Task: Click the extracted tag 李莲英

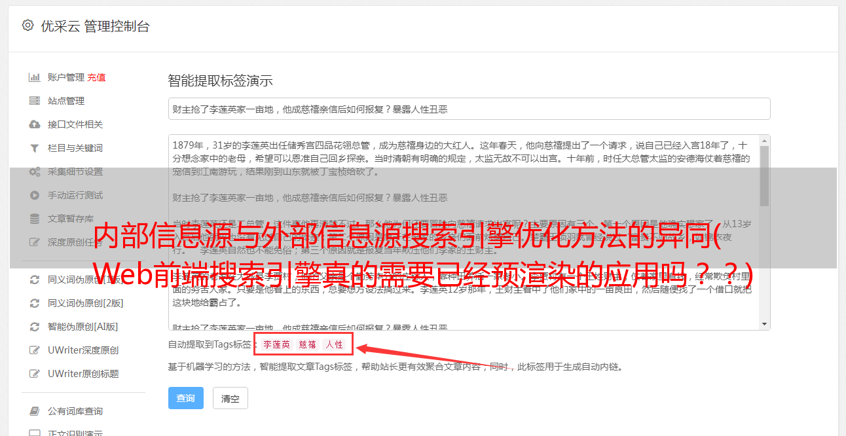Action: click(277, 344)
